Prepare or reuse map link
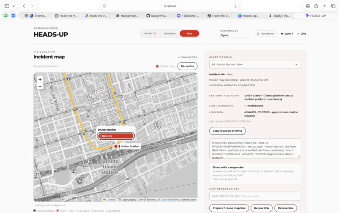The image size is (340, 213). (229, 208)
